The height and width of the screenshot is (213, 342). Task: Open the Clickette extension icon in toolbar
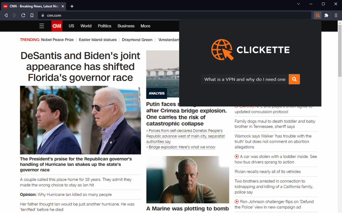pos(317,15)
